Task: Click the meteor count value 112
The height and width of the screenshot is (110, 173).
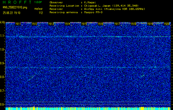Action: 41,13
